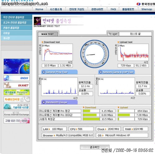Open the 차세대 인터넷 banner
The image size is (155, 154).
[x=17, y=99]
